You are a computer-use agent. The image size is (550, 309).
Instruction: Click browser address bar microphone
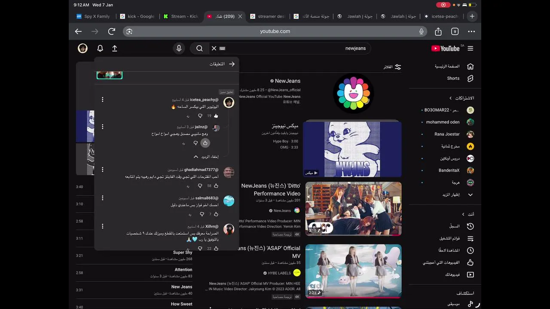(x=422, y=31)
